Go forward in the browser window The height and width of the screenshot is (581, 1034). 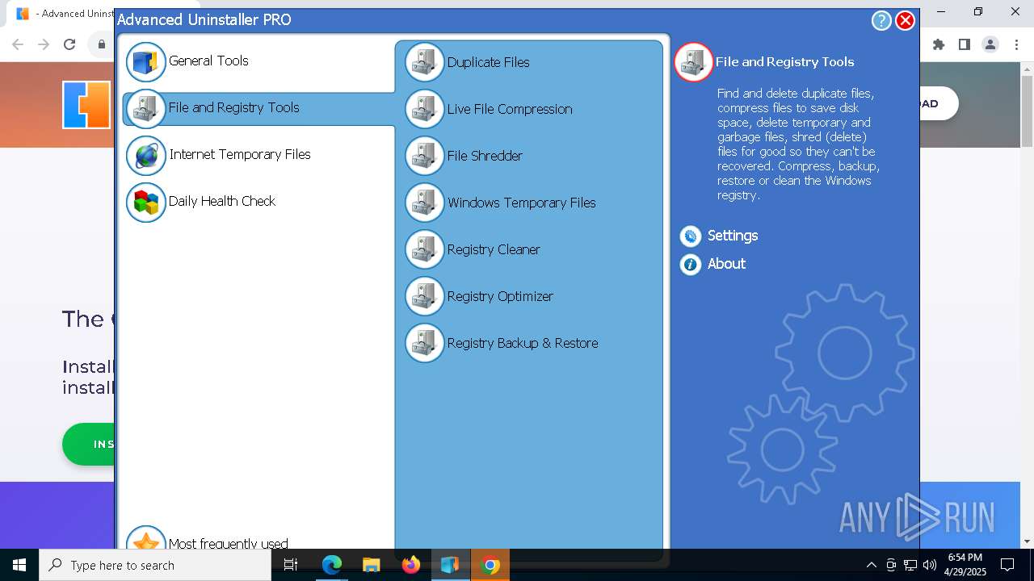(44, 45)
